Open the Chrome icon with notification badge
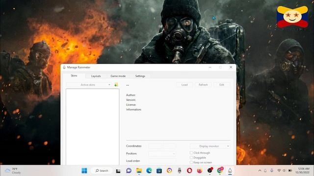This screenshot has height=176, width=314. 220,170
